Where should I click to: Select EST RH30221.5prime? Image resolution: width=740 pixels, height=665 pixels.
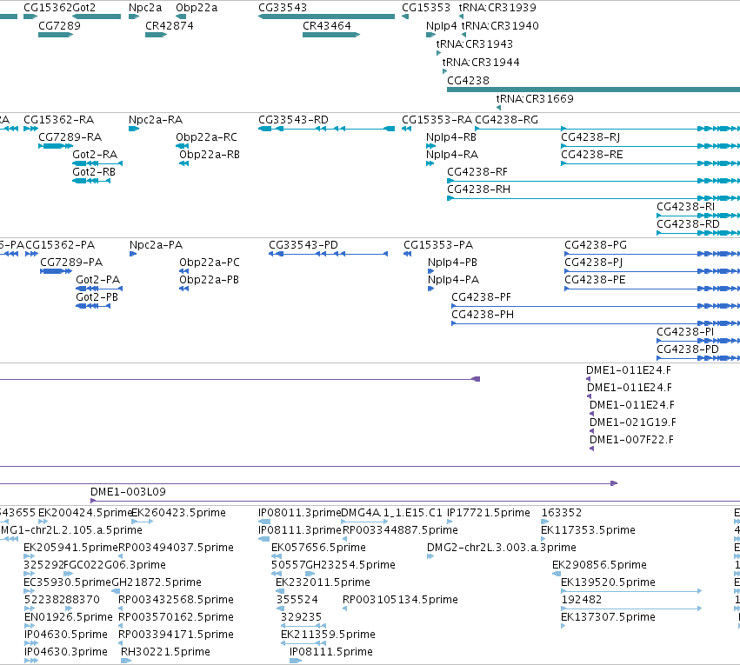(165, 652)
